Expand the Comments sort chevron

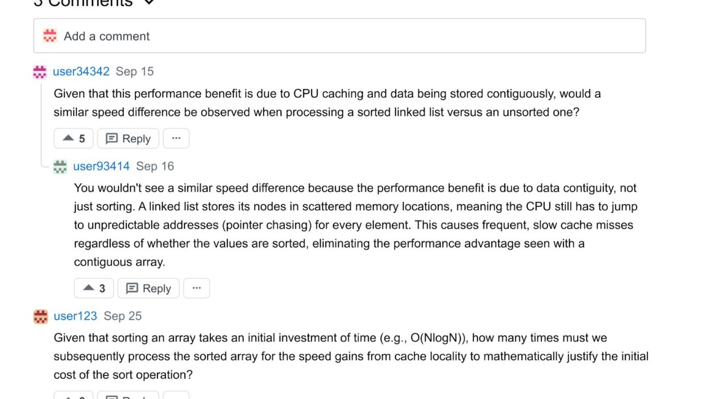tap(149, 3)
